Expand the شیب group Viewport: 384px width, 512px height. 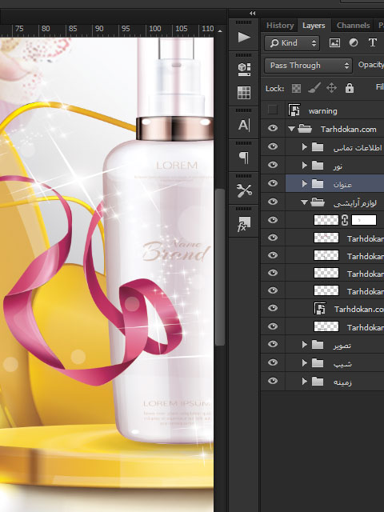tap(305, 362)
